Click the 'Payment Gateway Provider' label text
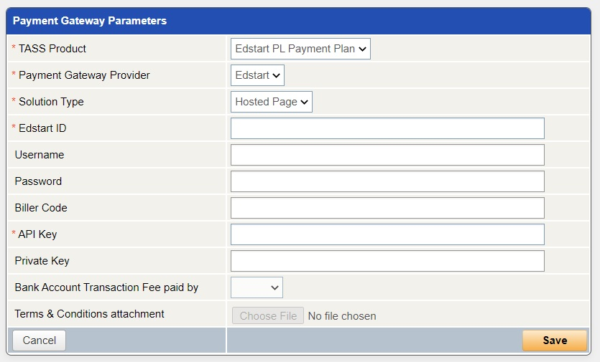 [x=84, y=75]
